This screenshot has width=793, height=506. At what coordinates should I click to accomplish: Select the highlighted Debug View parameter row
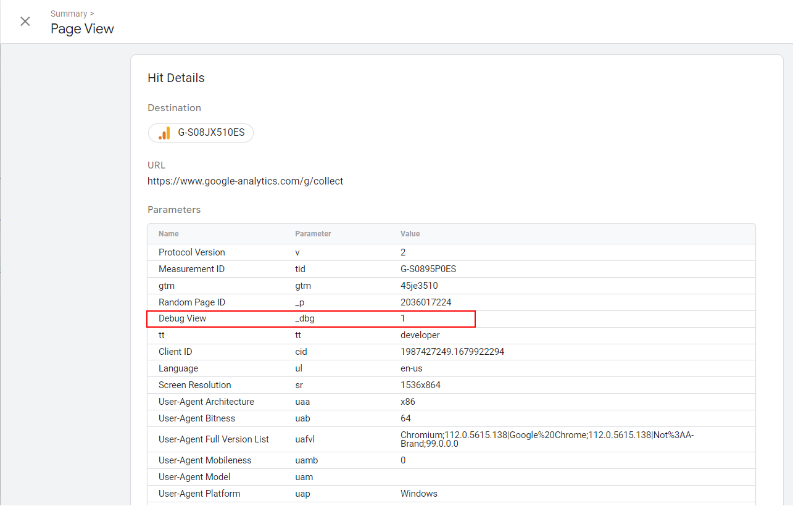(310, 318)
